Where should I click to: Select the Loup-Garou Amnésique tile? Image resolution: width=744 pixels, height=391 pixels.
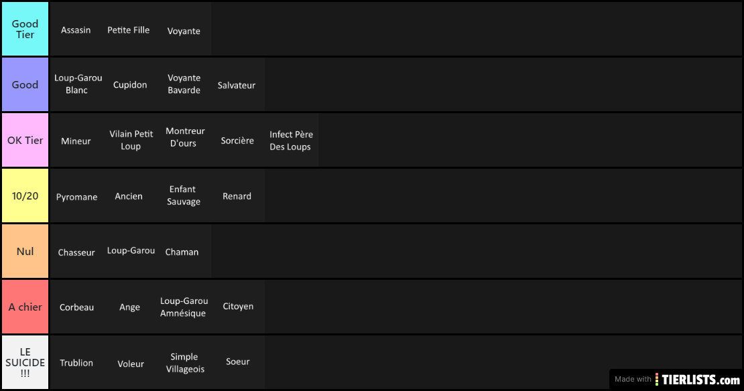click(x=184, y=307)
